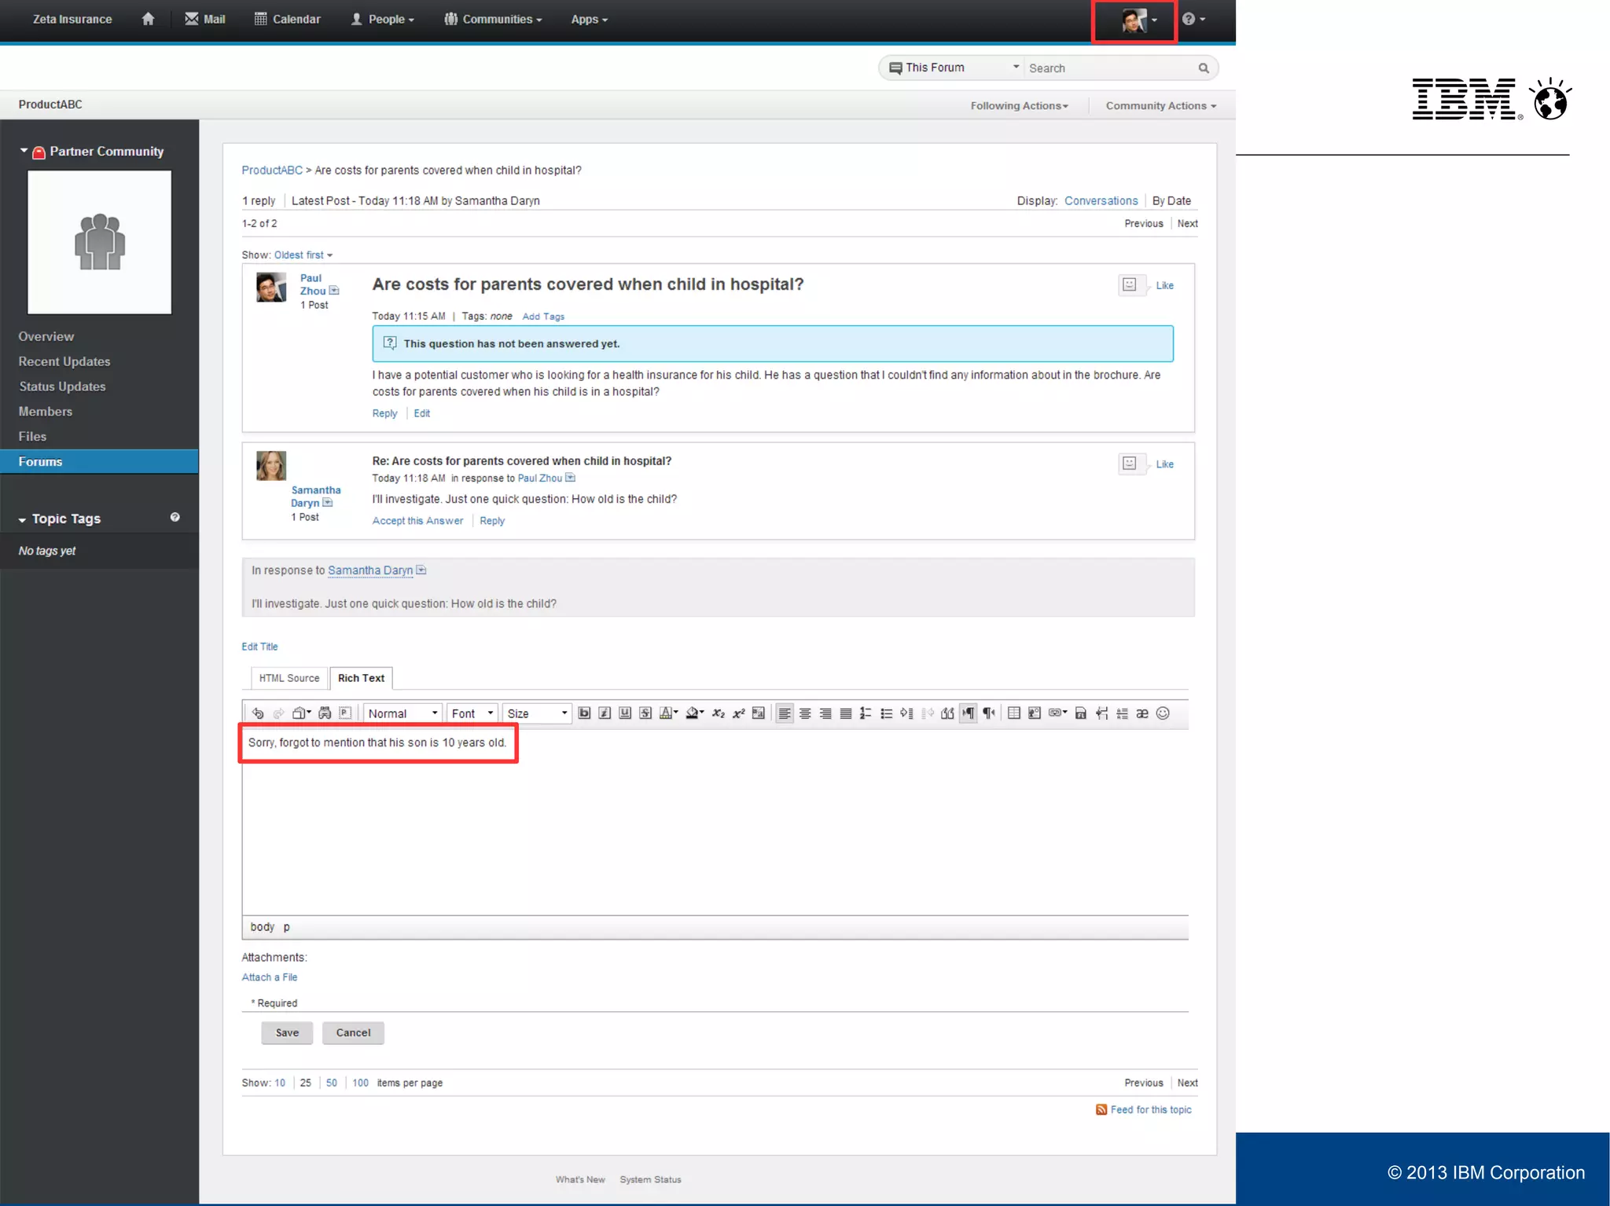Screen dimensions: 1610x1206
Task: Open the text color picker
Action: point(668,713)
